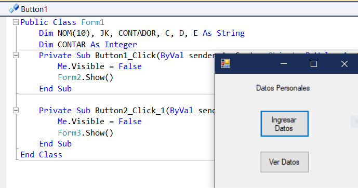Place cursor on Form2.Show() line
Screen dimensions: 358x188
pyautogui.click(x=85, y=77)
